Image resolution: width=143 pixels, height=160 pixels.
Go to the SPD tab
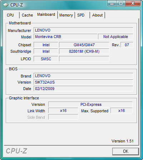(x=82, y=15)
